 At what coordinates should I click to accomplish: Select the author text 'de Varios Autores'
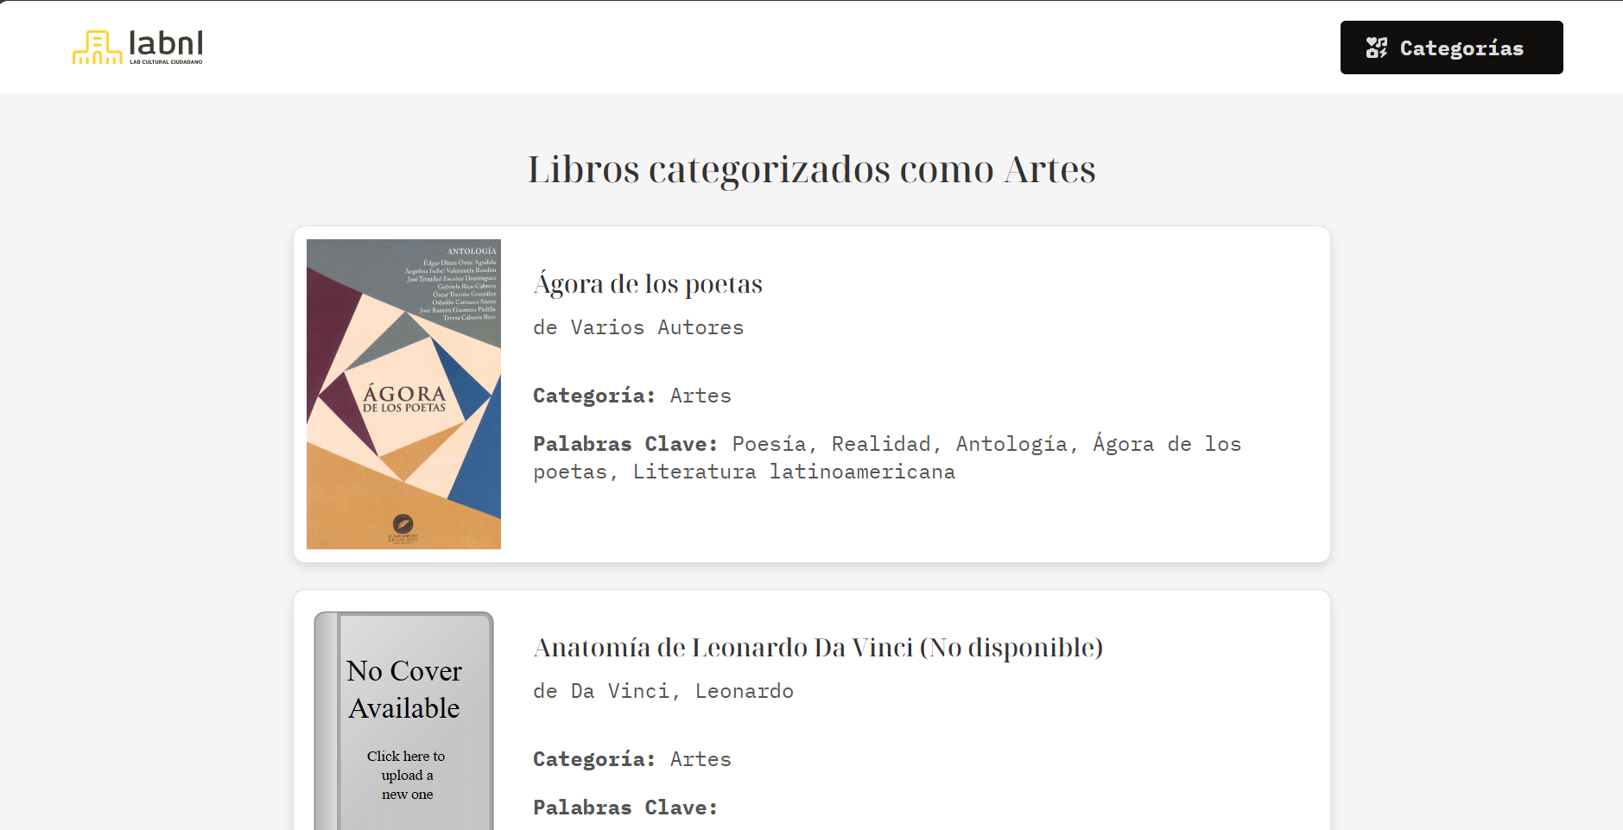(638, 327)
